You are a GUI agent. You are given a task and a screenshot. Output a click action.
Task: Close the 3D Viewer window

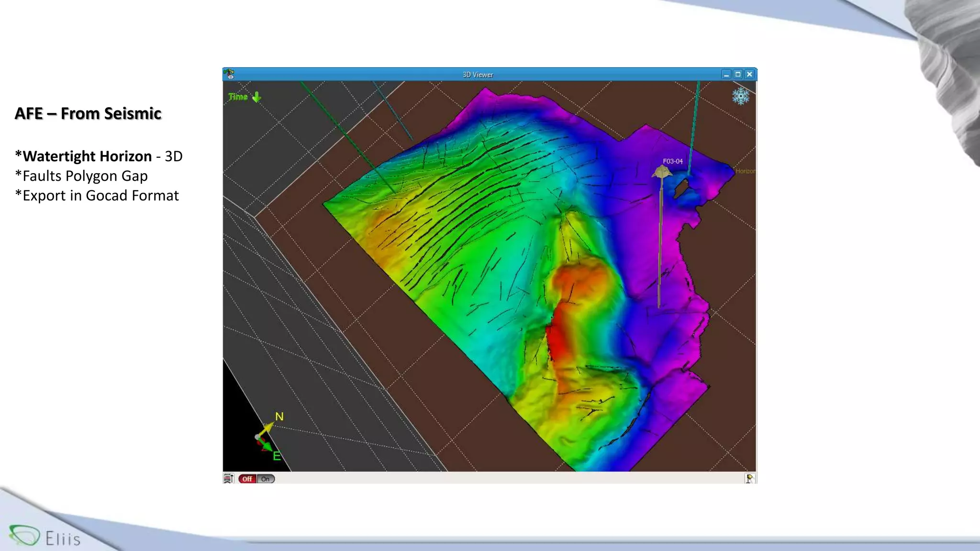point(749,74)
